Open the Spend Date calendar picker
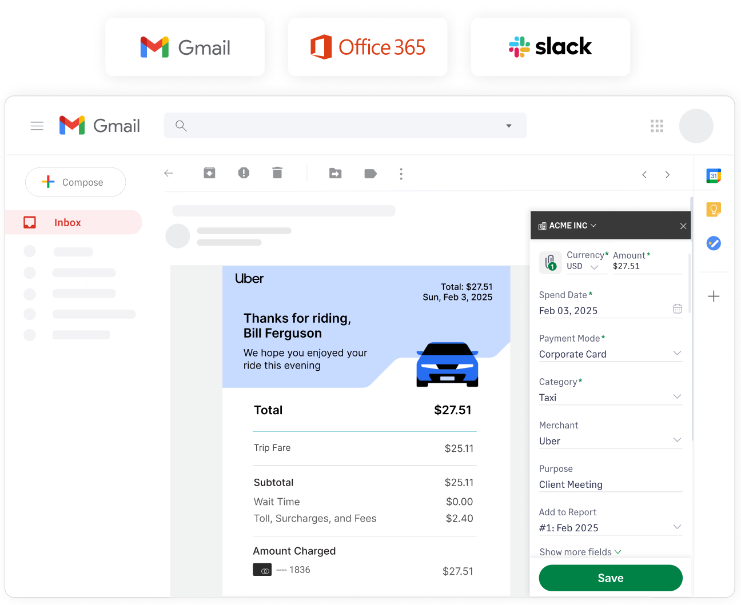The width and height of the screenshot is (741, 605). [x=678, y=308]
